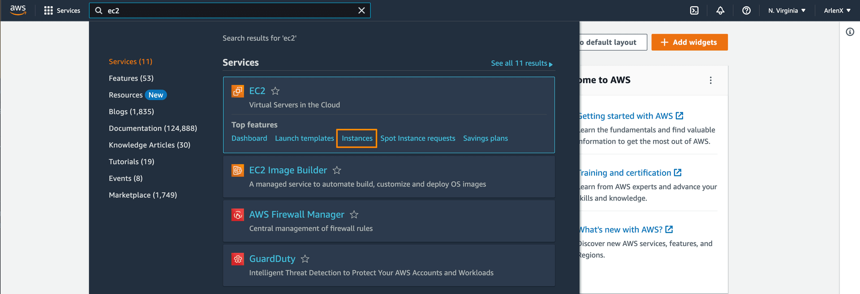Click See all 11 results link

click(x=522, y=63)
